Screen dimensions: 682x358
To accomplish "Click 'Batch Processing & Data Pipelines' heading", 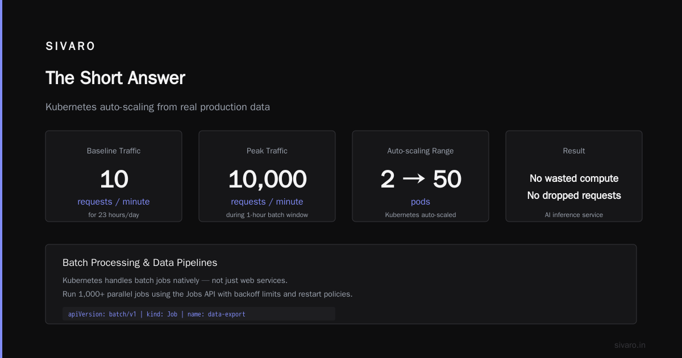I will click(x=140, y=263).
